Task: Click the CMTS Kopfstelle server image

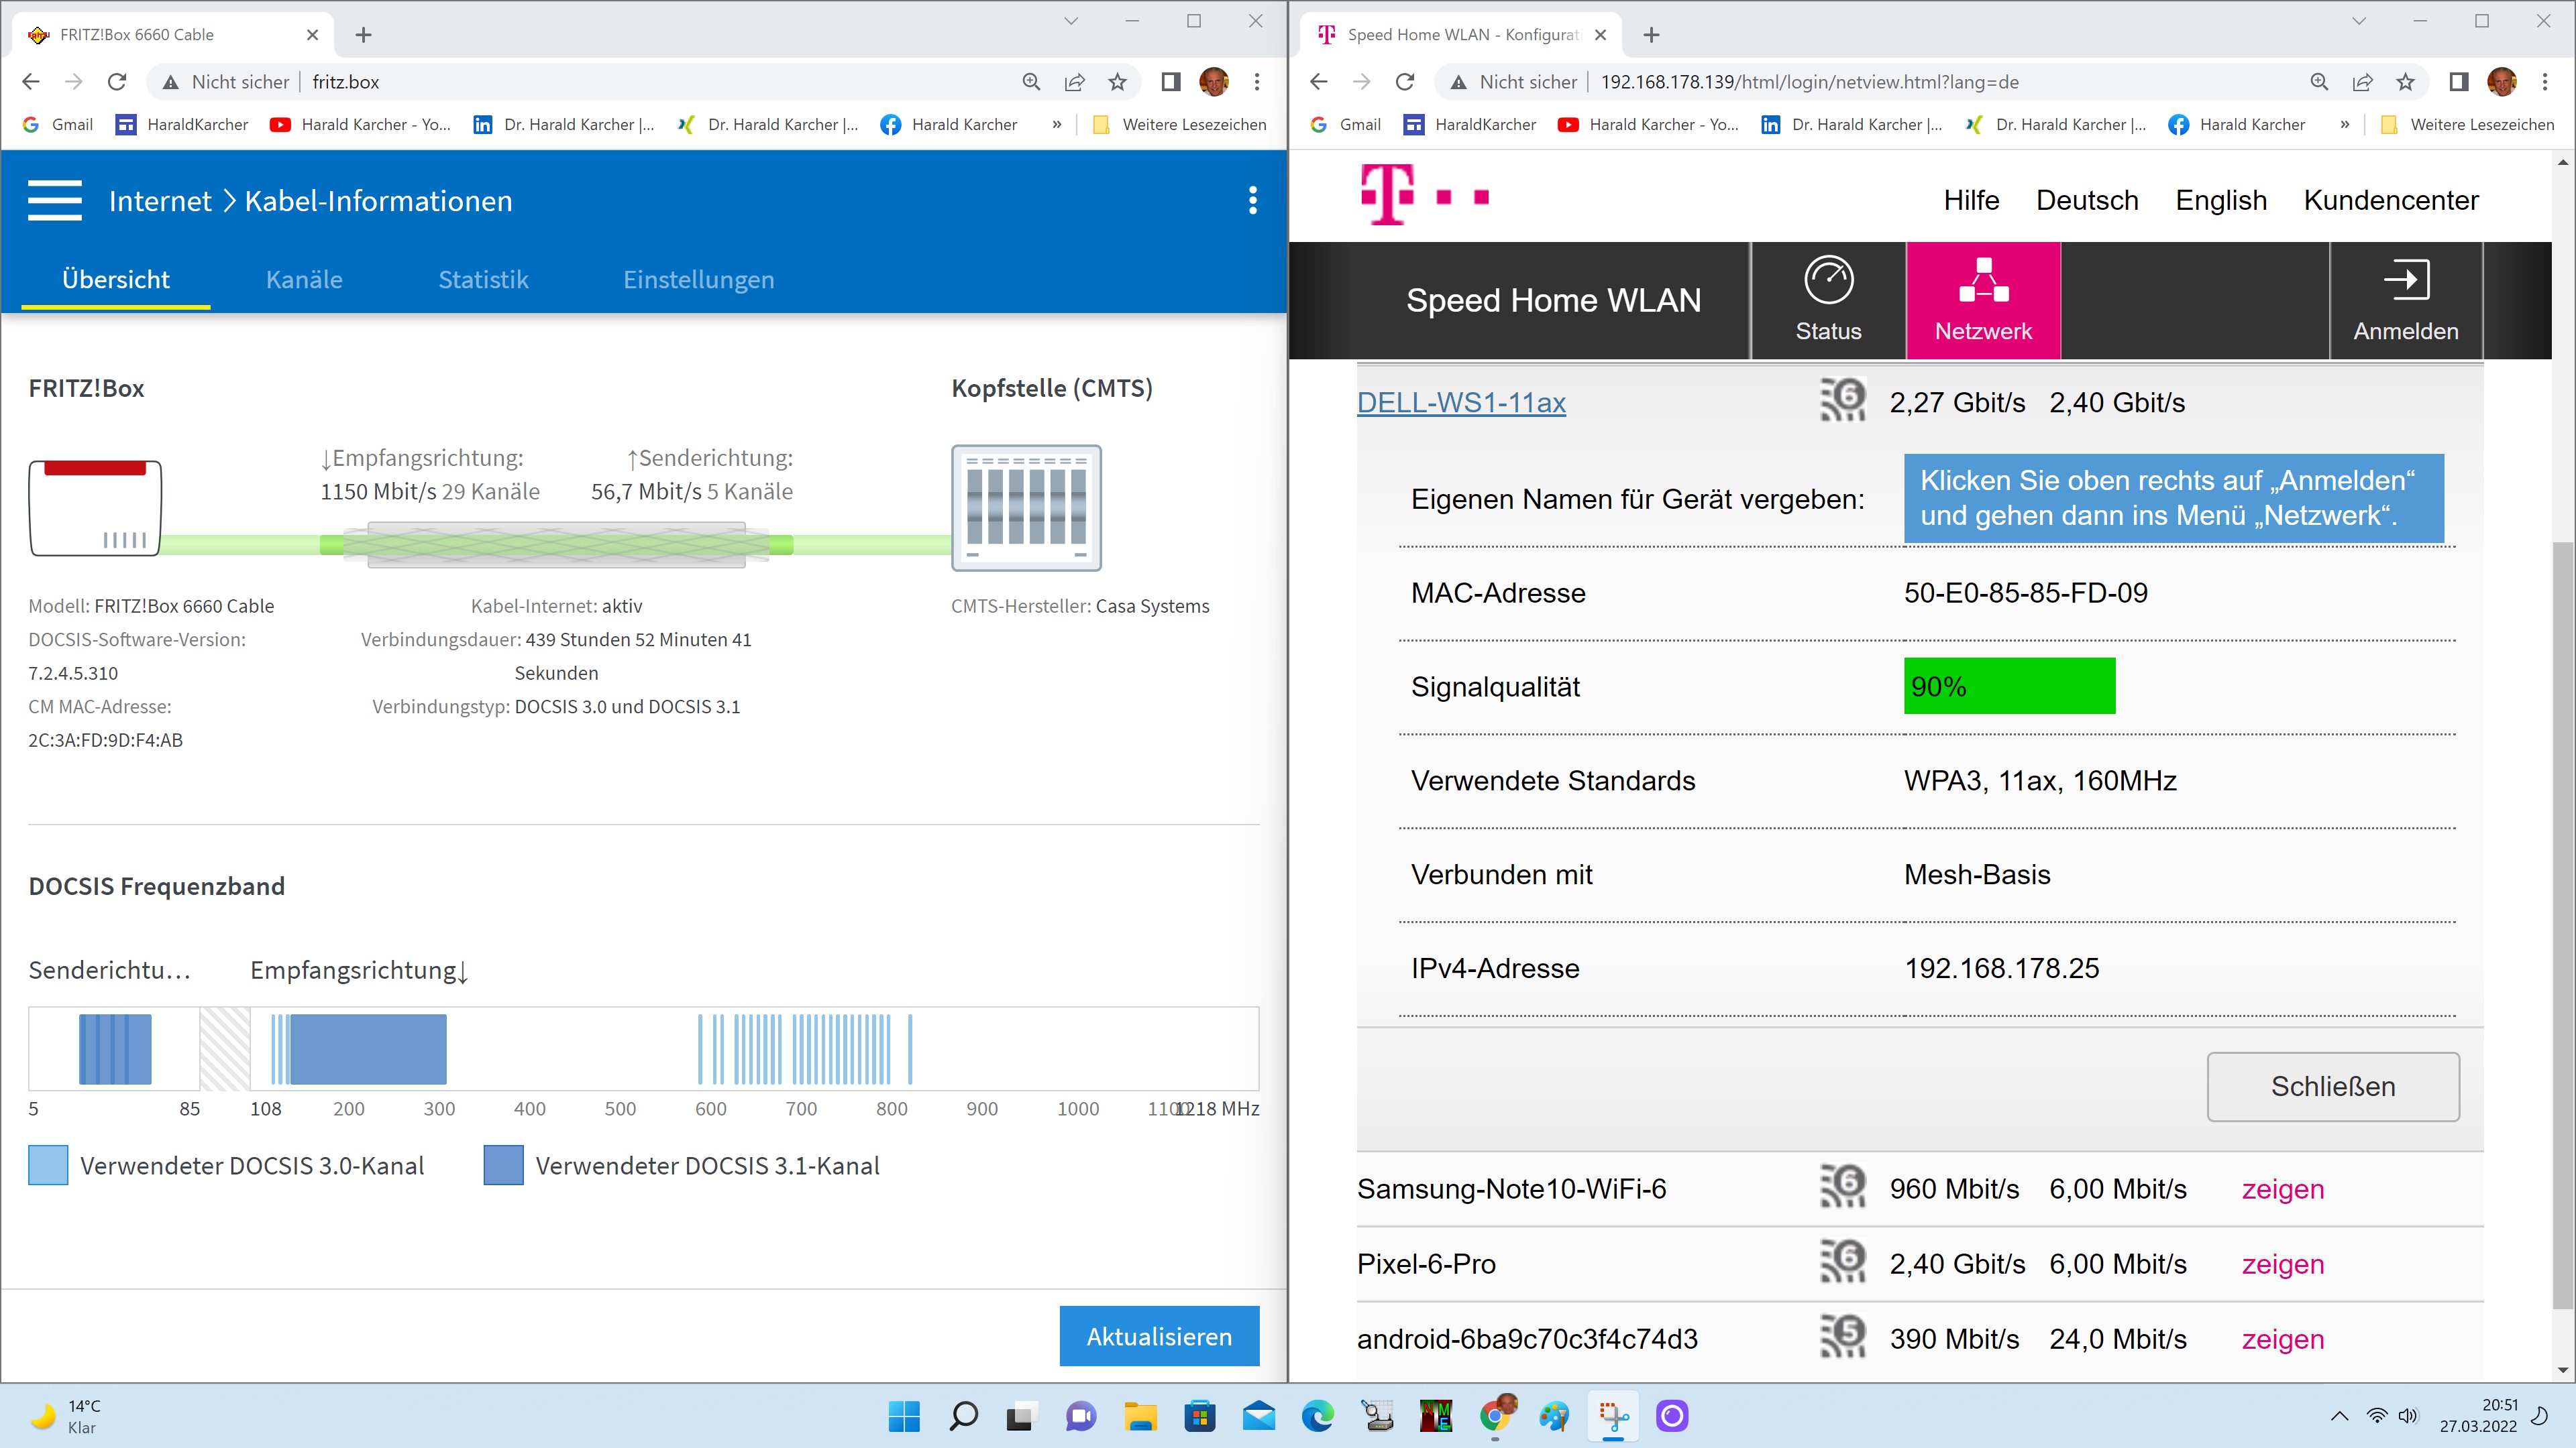Action: (x=1026, y=507)
